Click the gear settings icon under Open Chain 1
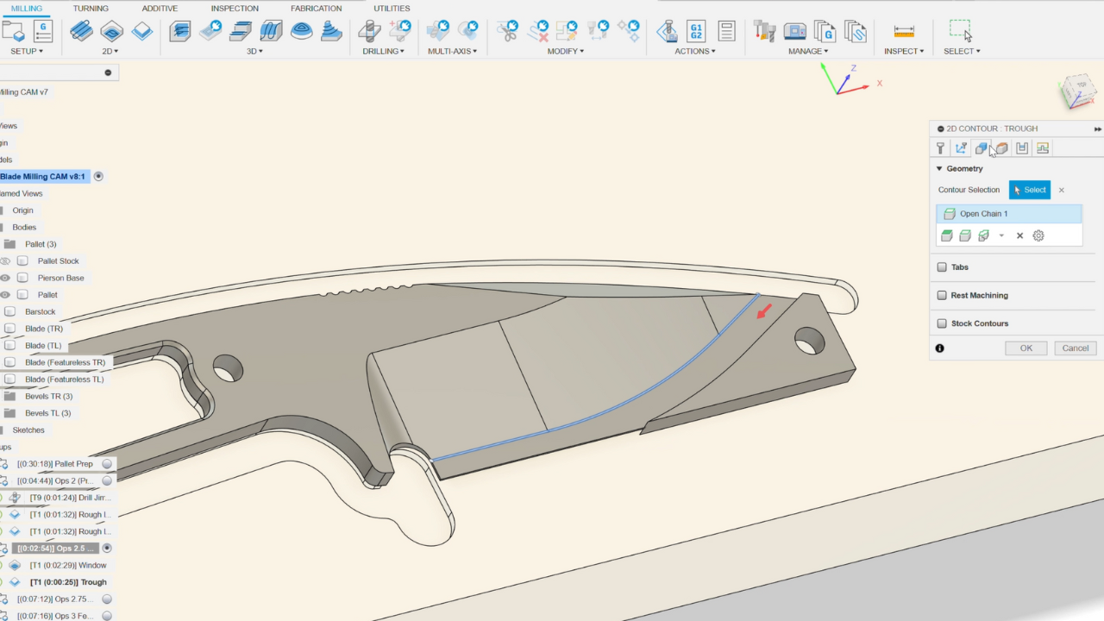1104x621 pixels. [x=1038, y=235]
